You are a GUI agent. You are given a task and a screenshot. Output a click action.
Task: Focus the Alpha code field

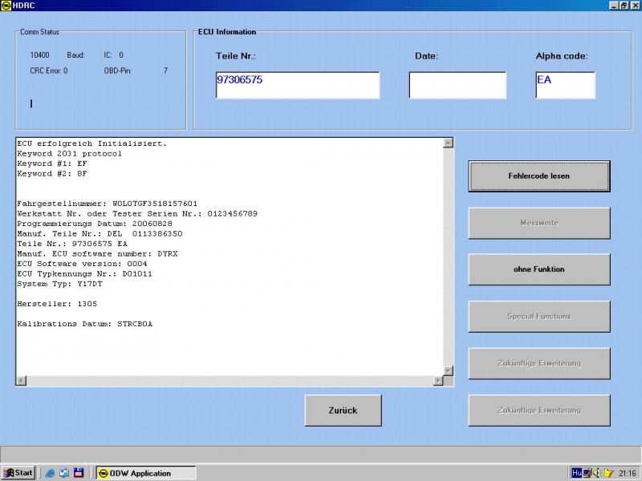coord(565,85)
